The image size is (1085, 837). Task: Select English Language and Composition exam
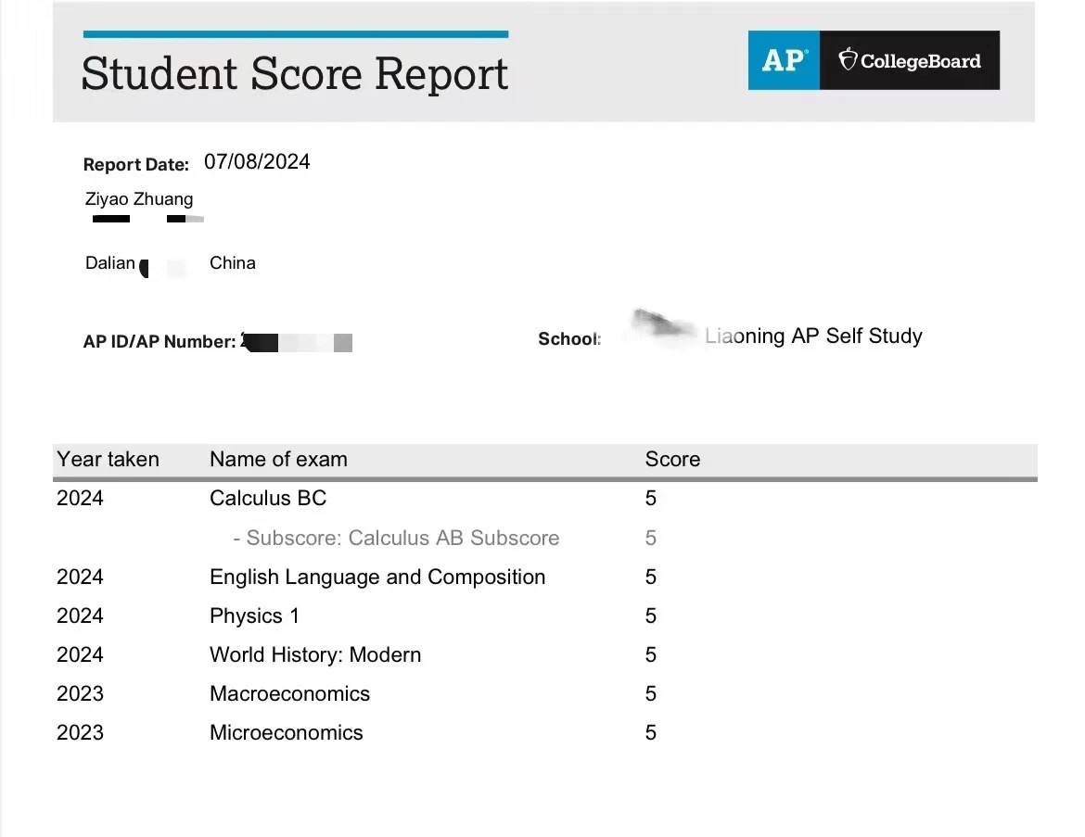coord(377,577)
